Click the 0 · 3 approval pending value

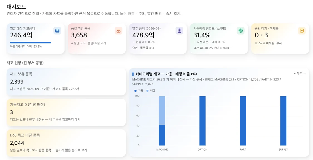(x=261, y=35)
